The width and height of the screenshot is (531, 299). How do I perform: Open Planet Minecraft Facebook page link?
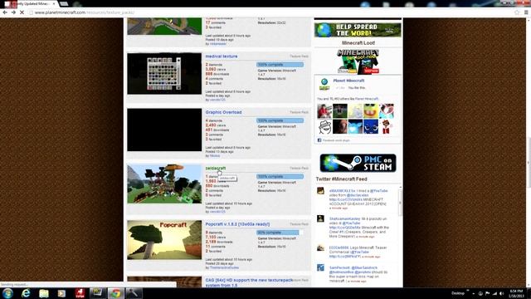pyautogui.click(x=348, y=81)
